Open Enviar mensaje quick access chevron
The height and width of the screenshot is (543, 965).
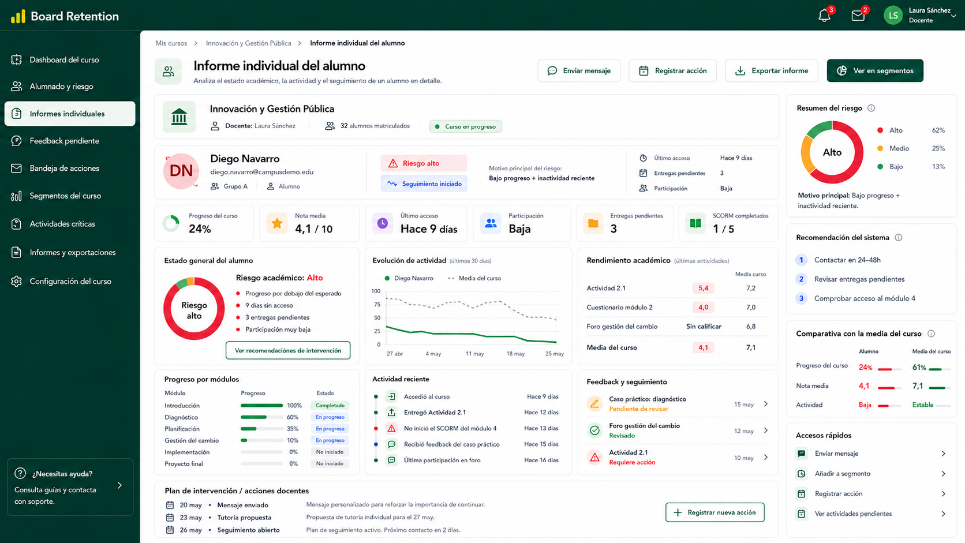pos(944,454)
